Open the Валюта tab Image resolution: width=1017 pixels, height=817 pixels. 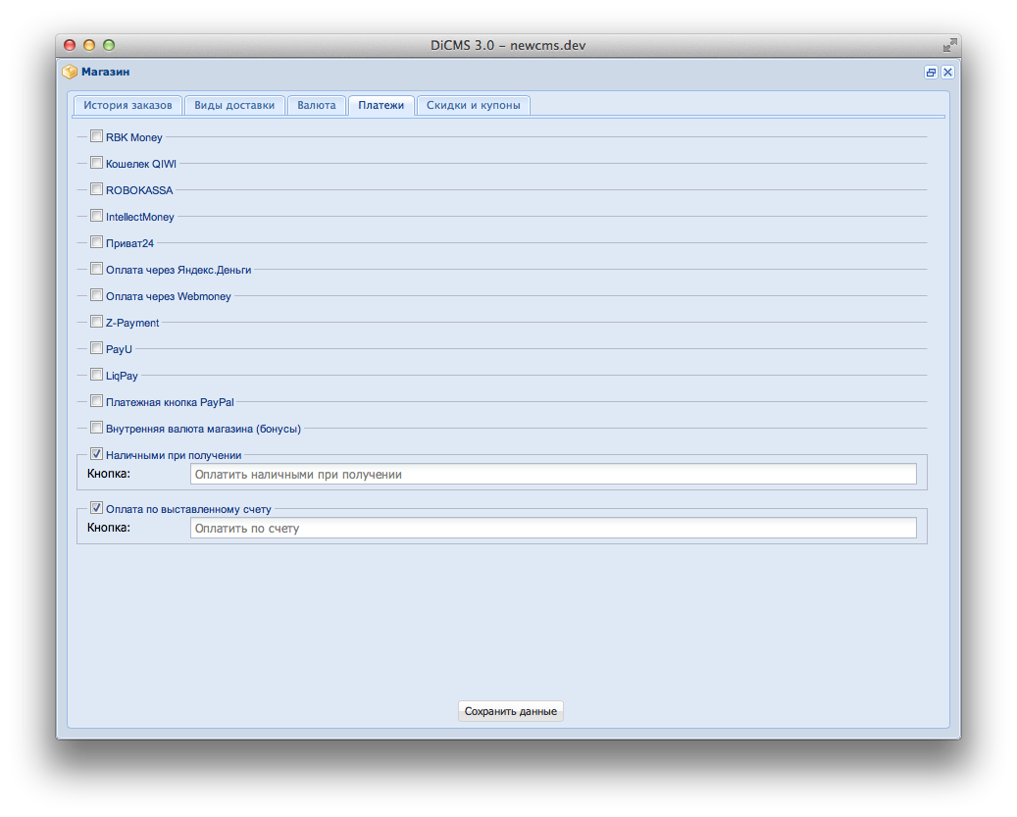click(317, 105)
